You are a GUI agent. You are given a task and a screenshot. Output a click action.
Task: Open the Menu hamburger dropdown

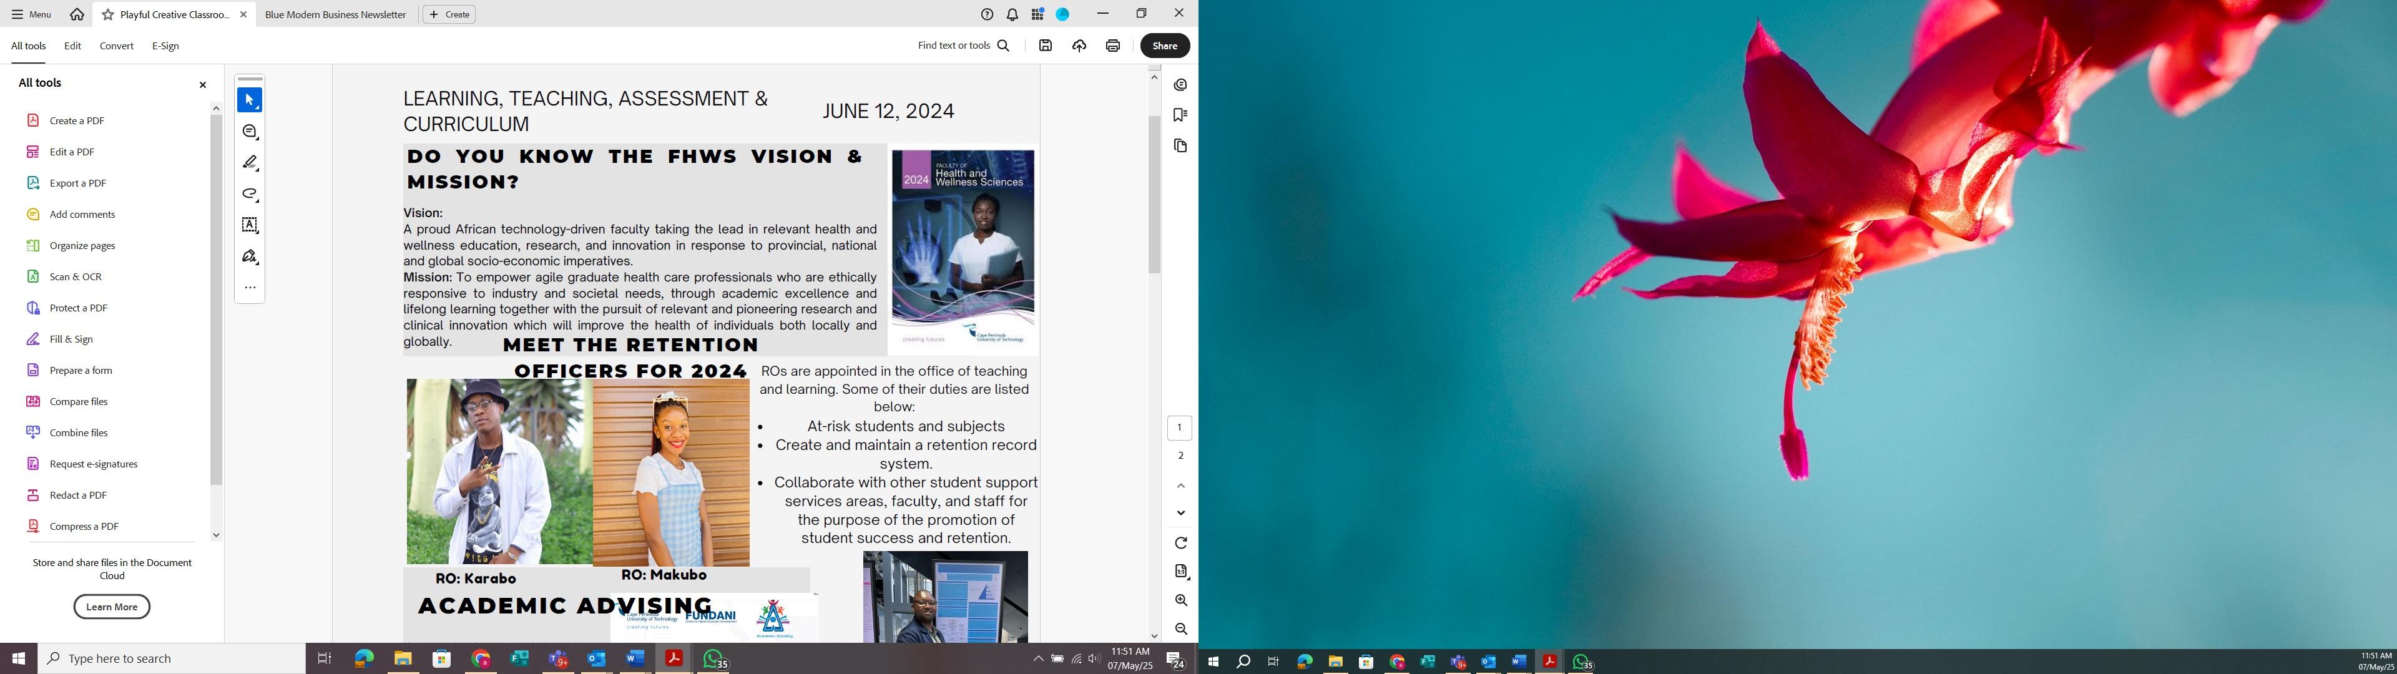31,14
